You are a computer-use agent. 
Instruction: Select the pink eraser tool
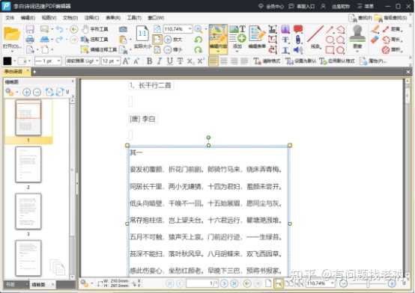tap(375, 40)
